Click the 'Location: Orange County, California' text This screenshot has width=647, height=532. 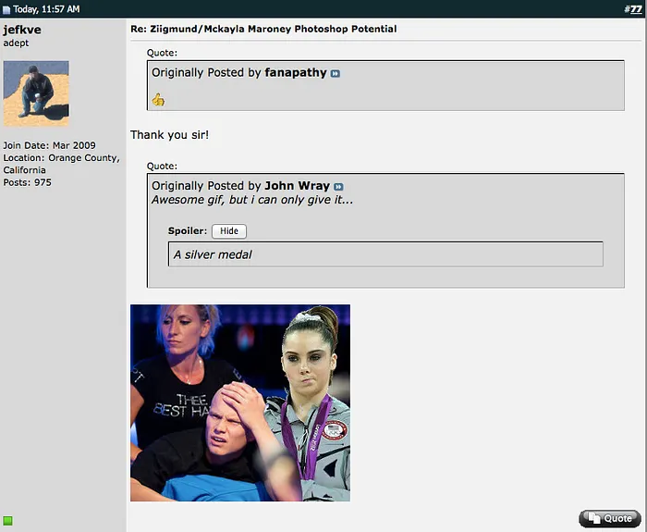coord(62,164)
